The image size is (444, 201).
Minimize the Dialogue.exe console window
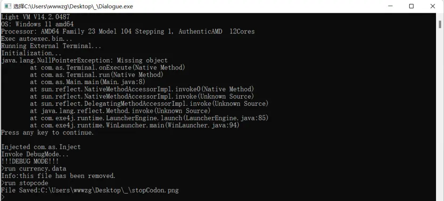click(390, 7)
